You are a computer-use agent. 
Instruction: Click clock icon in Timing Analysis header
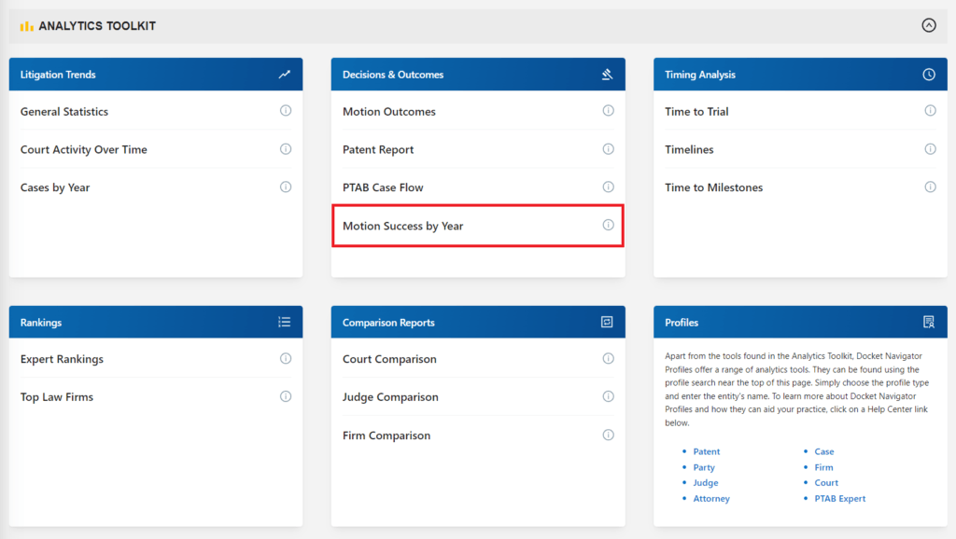coord(929,75)
